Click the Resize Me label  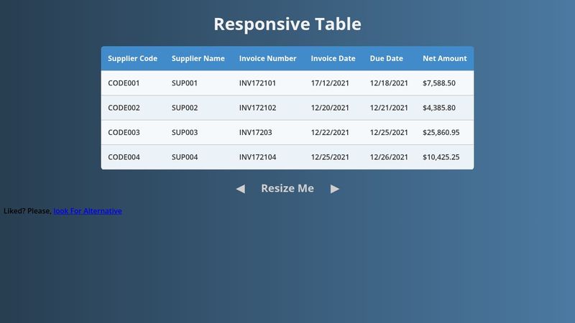point(287,188)
